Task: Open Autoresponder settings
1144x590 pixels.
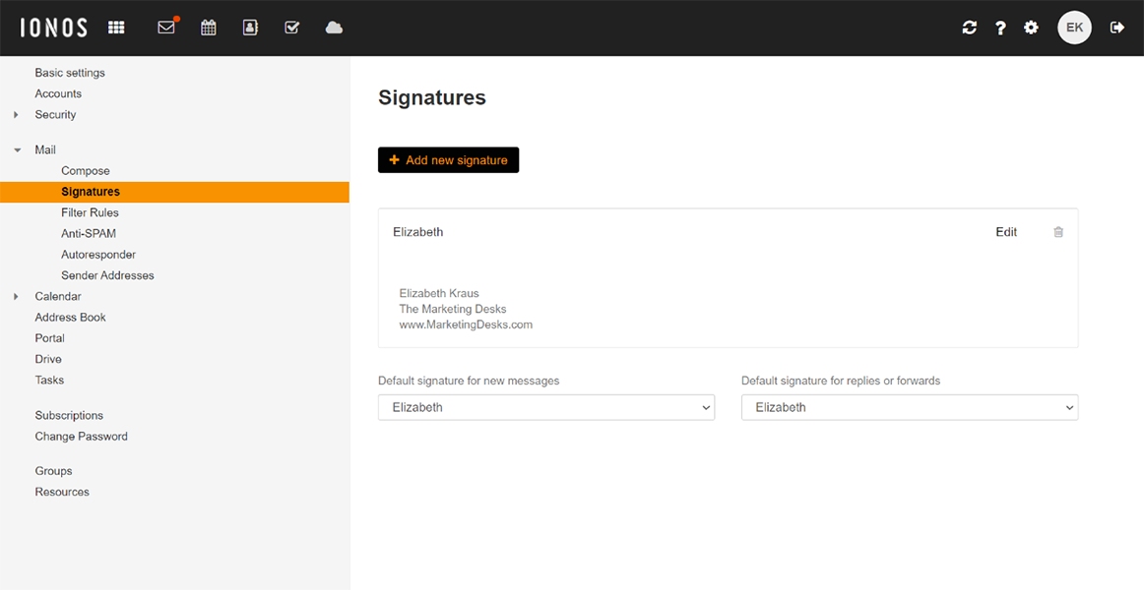Action: point(98,255)
